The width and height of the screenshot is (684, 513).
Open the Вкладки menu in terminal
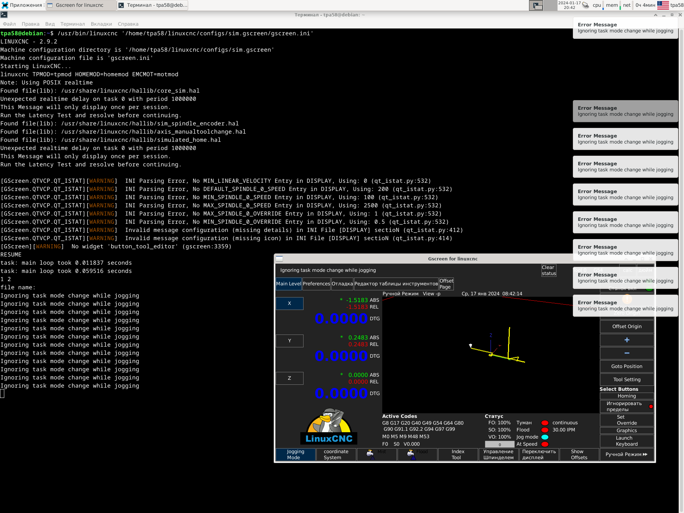pyautogui.click(x=101, y=24)
